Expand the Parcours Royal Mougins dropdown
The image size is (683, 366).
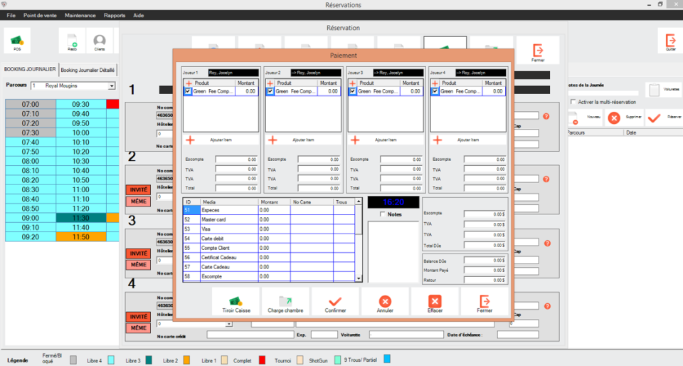click(x=112, y=85)
